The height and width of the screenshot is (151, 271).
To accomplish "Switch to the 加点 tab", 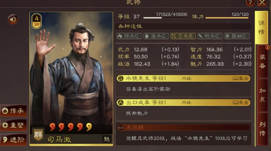I will coord(262,95).
